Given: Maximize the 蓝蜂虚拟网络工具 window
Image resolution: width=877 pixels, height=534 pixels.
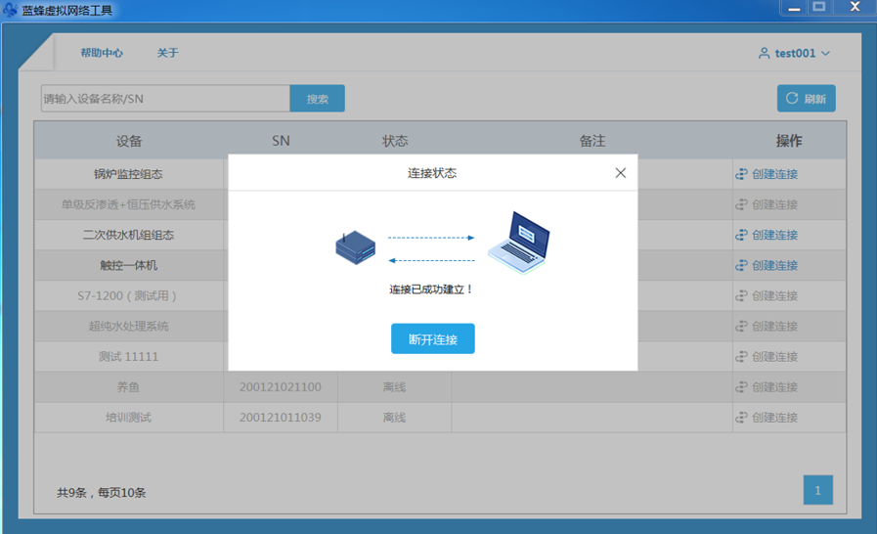Looking at the screenshot, I should pyautogui.click(x=819, y=7).
